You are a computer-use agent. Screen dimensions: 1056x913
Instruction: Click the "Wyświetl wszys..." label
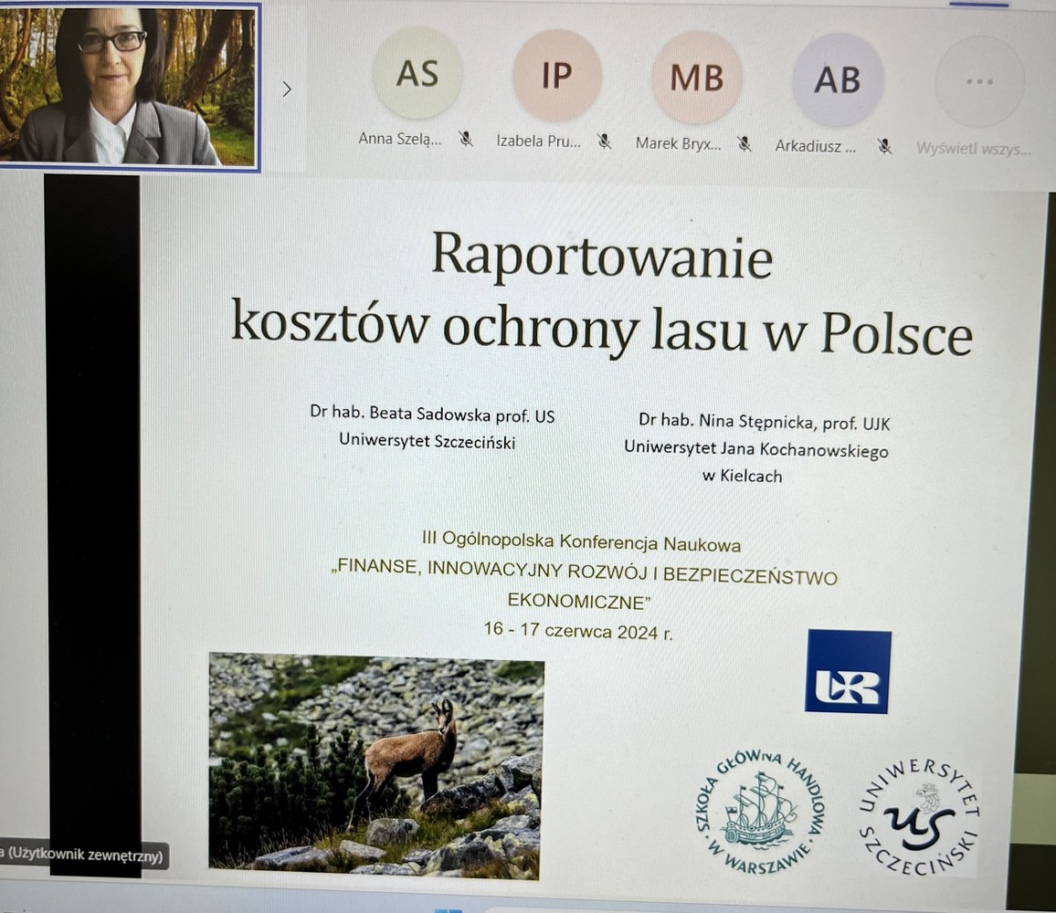974,148
